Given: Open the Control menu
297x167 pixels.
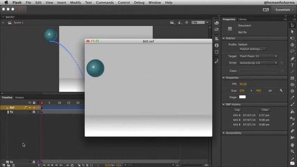Looking at the screenshot, I should click(x=124, y=2).
